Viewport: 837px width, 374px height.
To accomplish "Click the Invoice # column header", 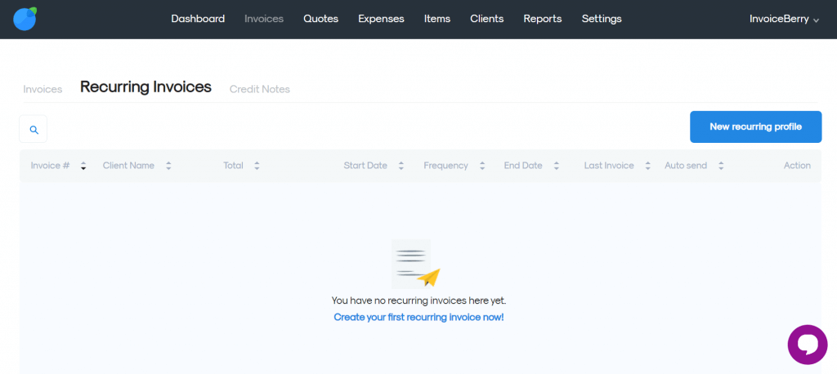I will tap(50, 166).
